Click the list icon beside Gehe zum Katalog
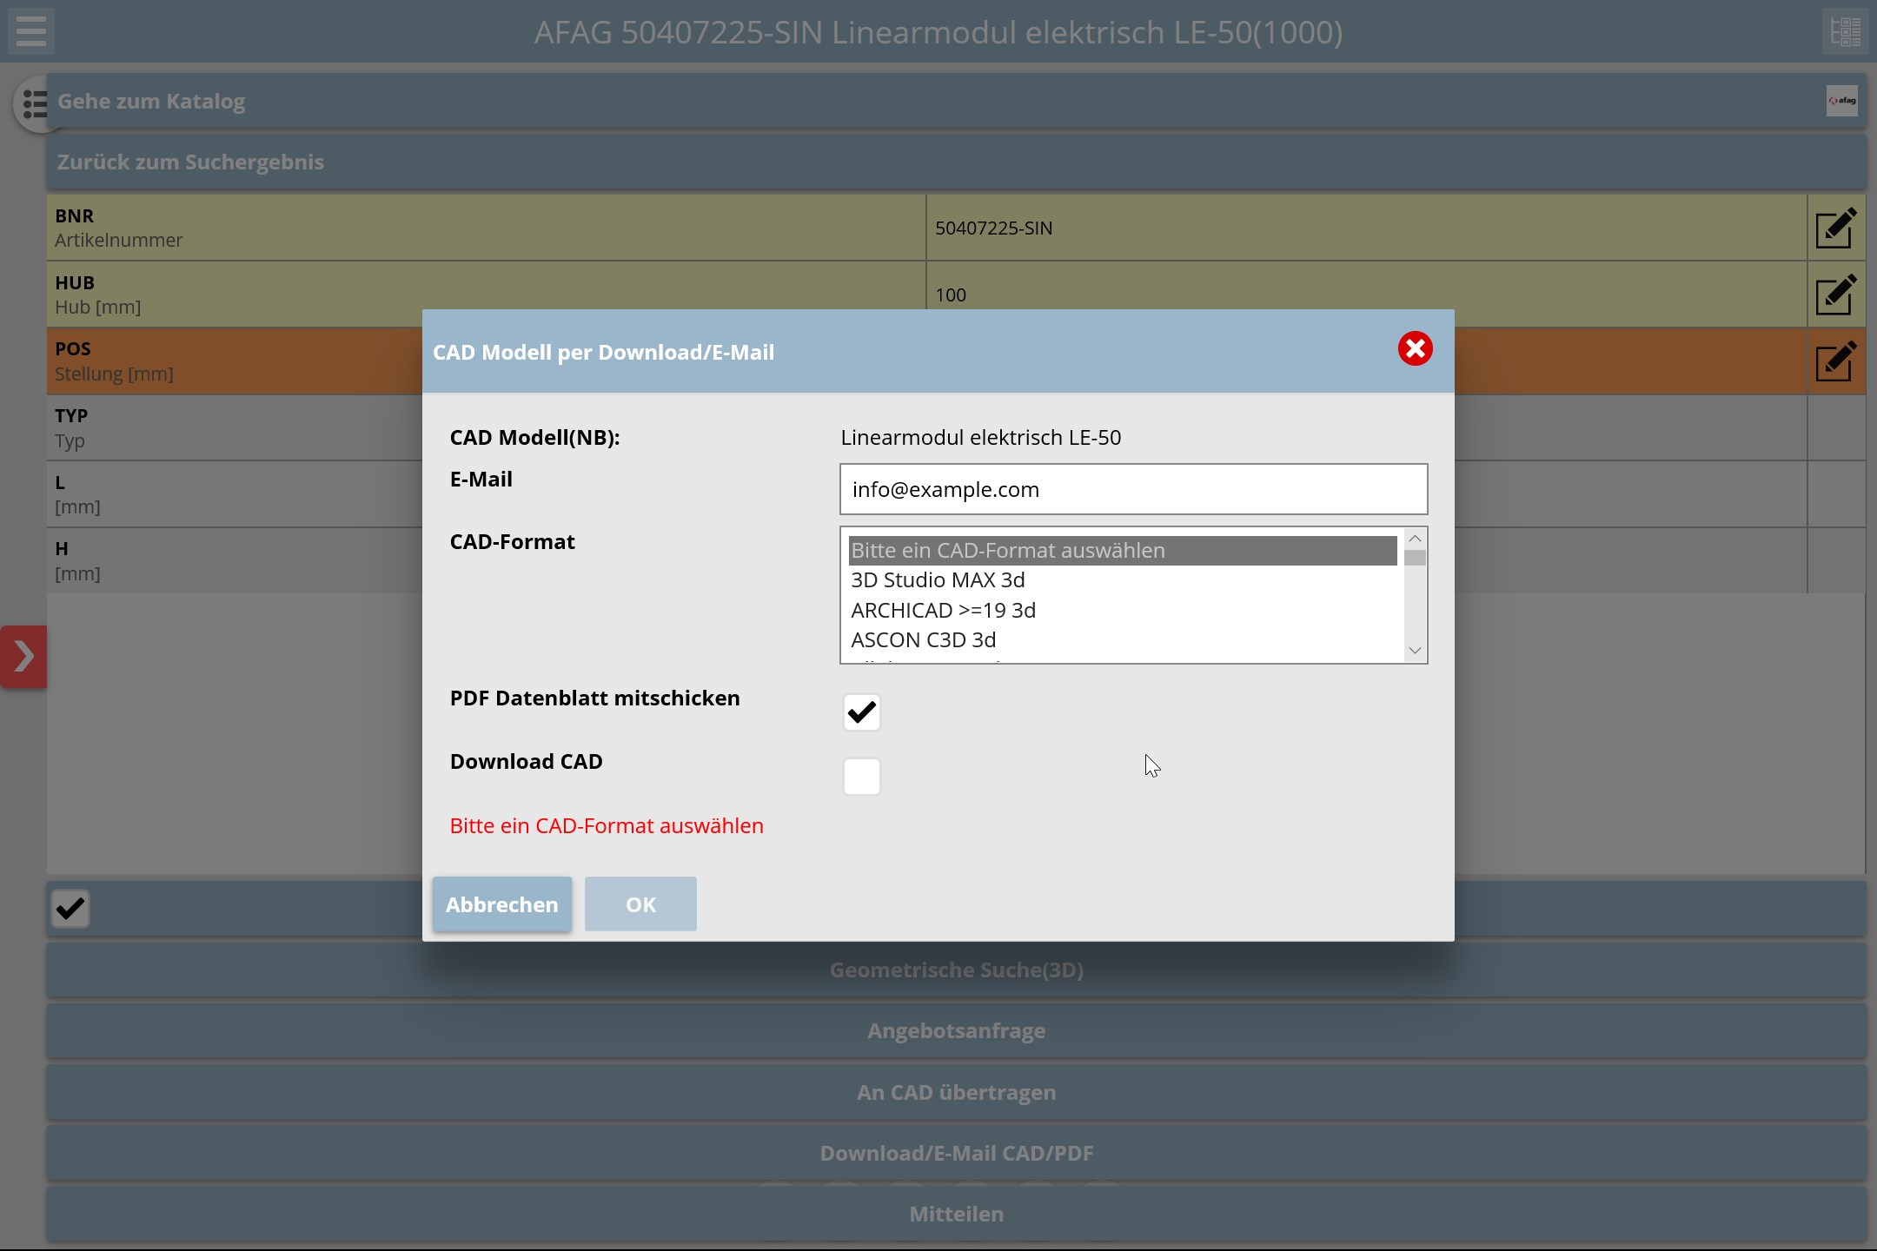The width and height of the screenshot is (1877, 1251). [33, 103]
